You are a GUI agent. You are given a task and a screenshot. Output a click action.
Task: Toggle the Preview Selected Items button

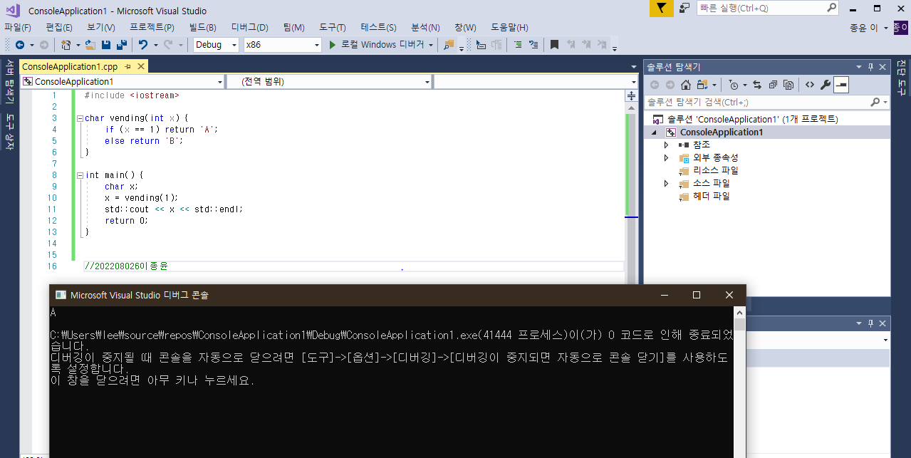point(841,85)
